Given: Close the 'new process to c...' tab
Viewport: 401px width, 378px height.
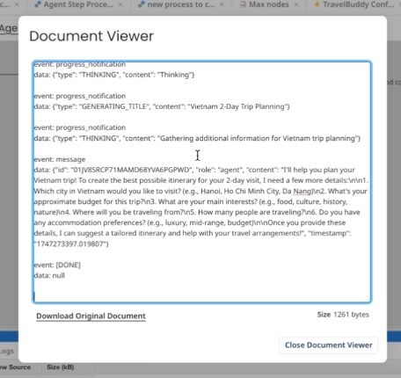Looking at the screenshot, I should [222, 4].
